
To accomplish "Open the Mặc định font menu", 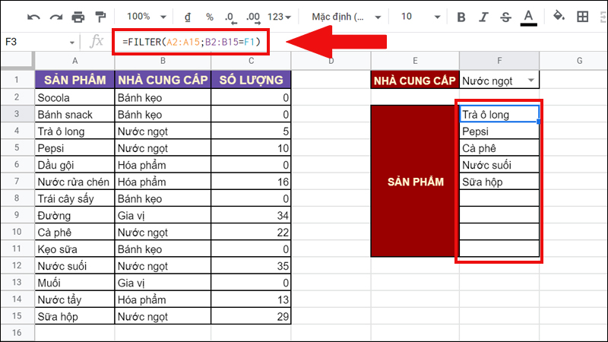I will click(344, 16).
